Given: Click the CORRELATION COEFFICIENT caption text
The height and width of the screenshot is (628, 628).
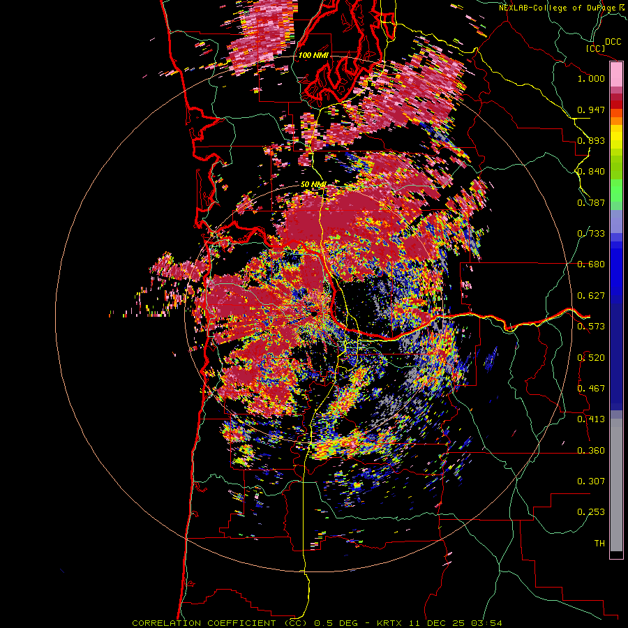Looking at the screenshot, I should click(204, 623).
